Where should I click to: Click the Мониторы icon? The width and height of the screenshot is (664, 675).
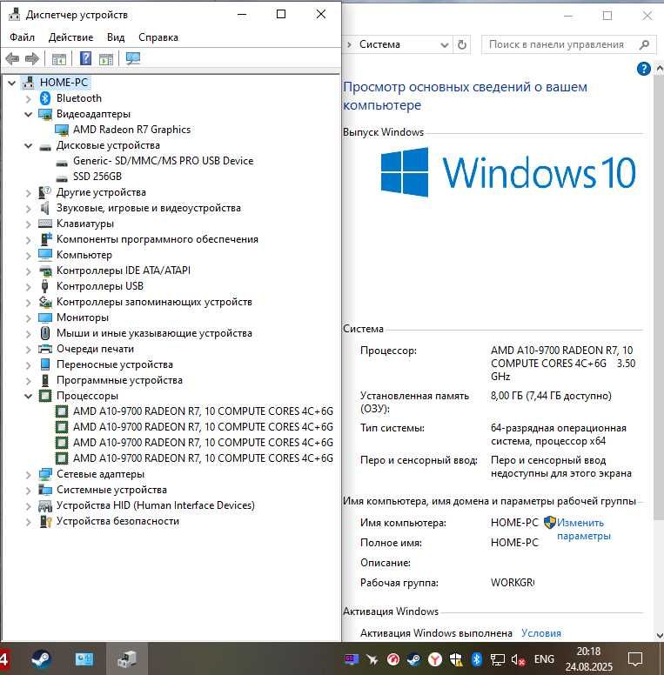point(45,317)
